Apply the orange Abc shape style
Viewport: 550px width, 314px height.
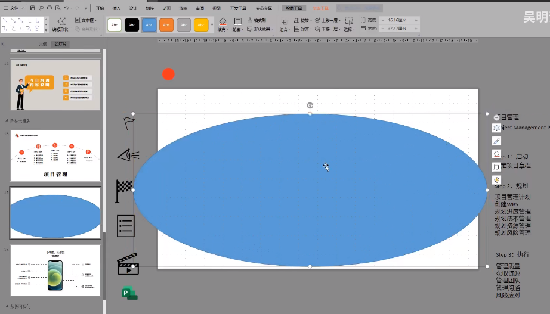click(x=166, y=25)
